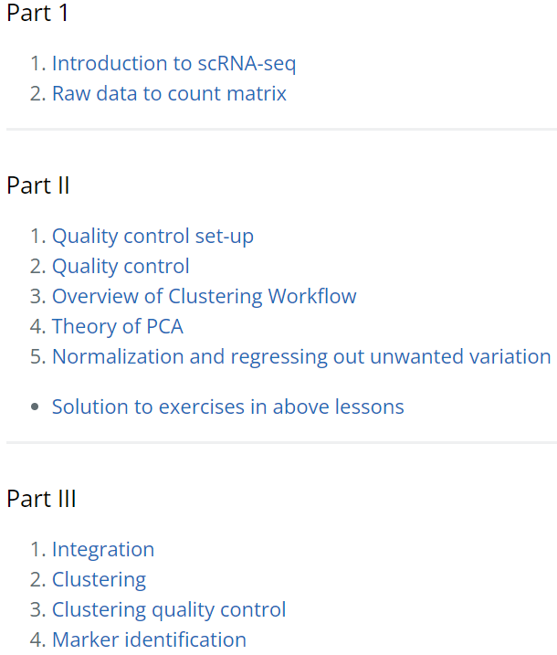
Task: Click the divider line below Part 1 list
Action: click(281, 130)
